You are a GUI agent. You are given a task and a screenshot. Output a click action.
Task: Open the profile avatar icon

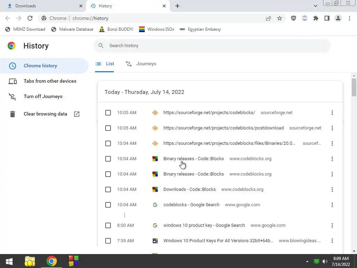[x=338, y=18]
